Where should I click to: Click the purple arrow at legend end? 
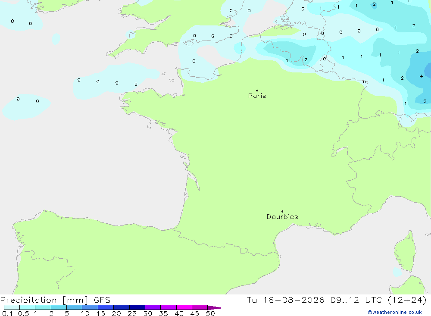[x=215, y=308]
